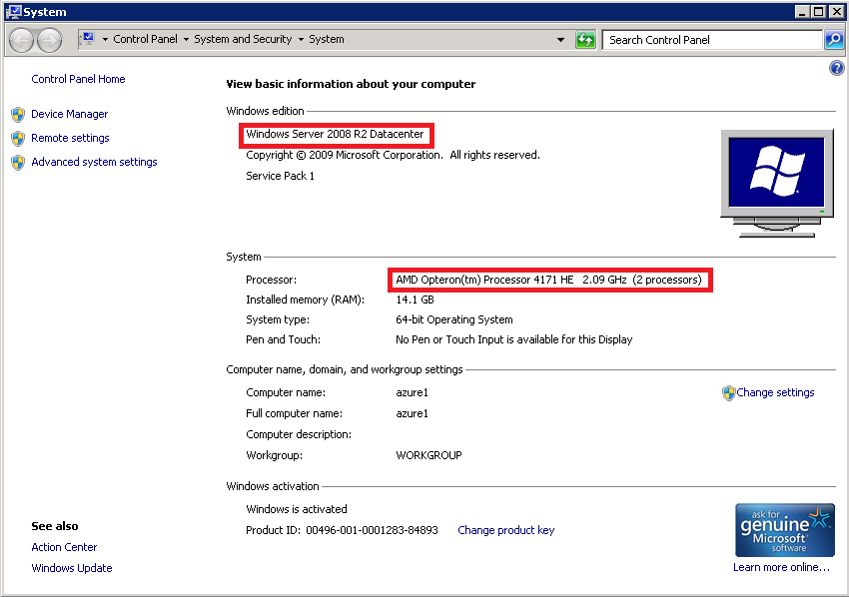Select System and Security breadcrumb
The height and width of the screenshot is (597, 849).
[x=243, y=39]
